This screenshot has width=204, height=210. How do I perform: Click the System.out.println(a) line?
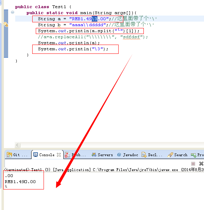tap(69, 43)
